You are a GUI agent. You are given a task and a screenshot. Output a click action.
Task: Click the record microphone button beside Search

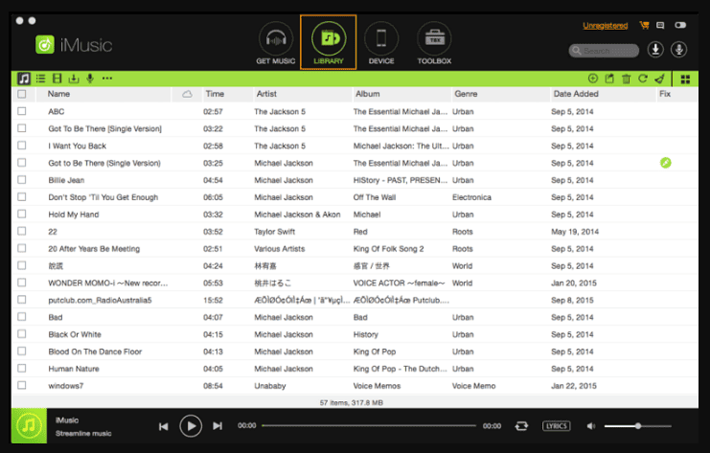[678, 50]
